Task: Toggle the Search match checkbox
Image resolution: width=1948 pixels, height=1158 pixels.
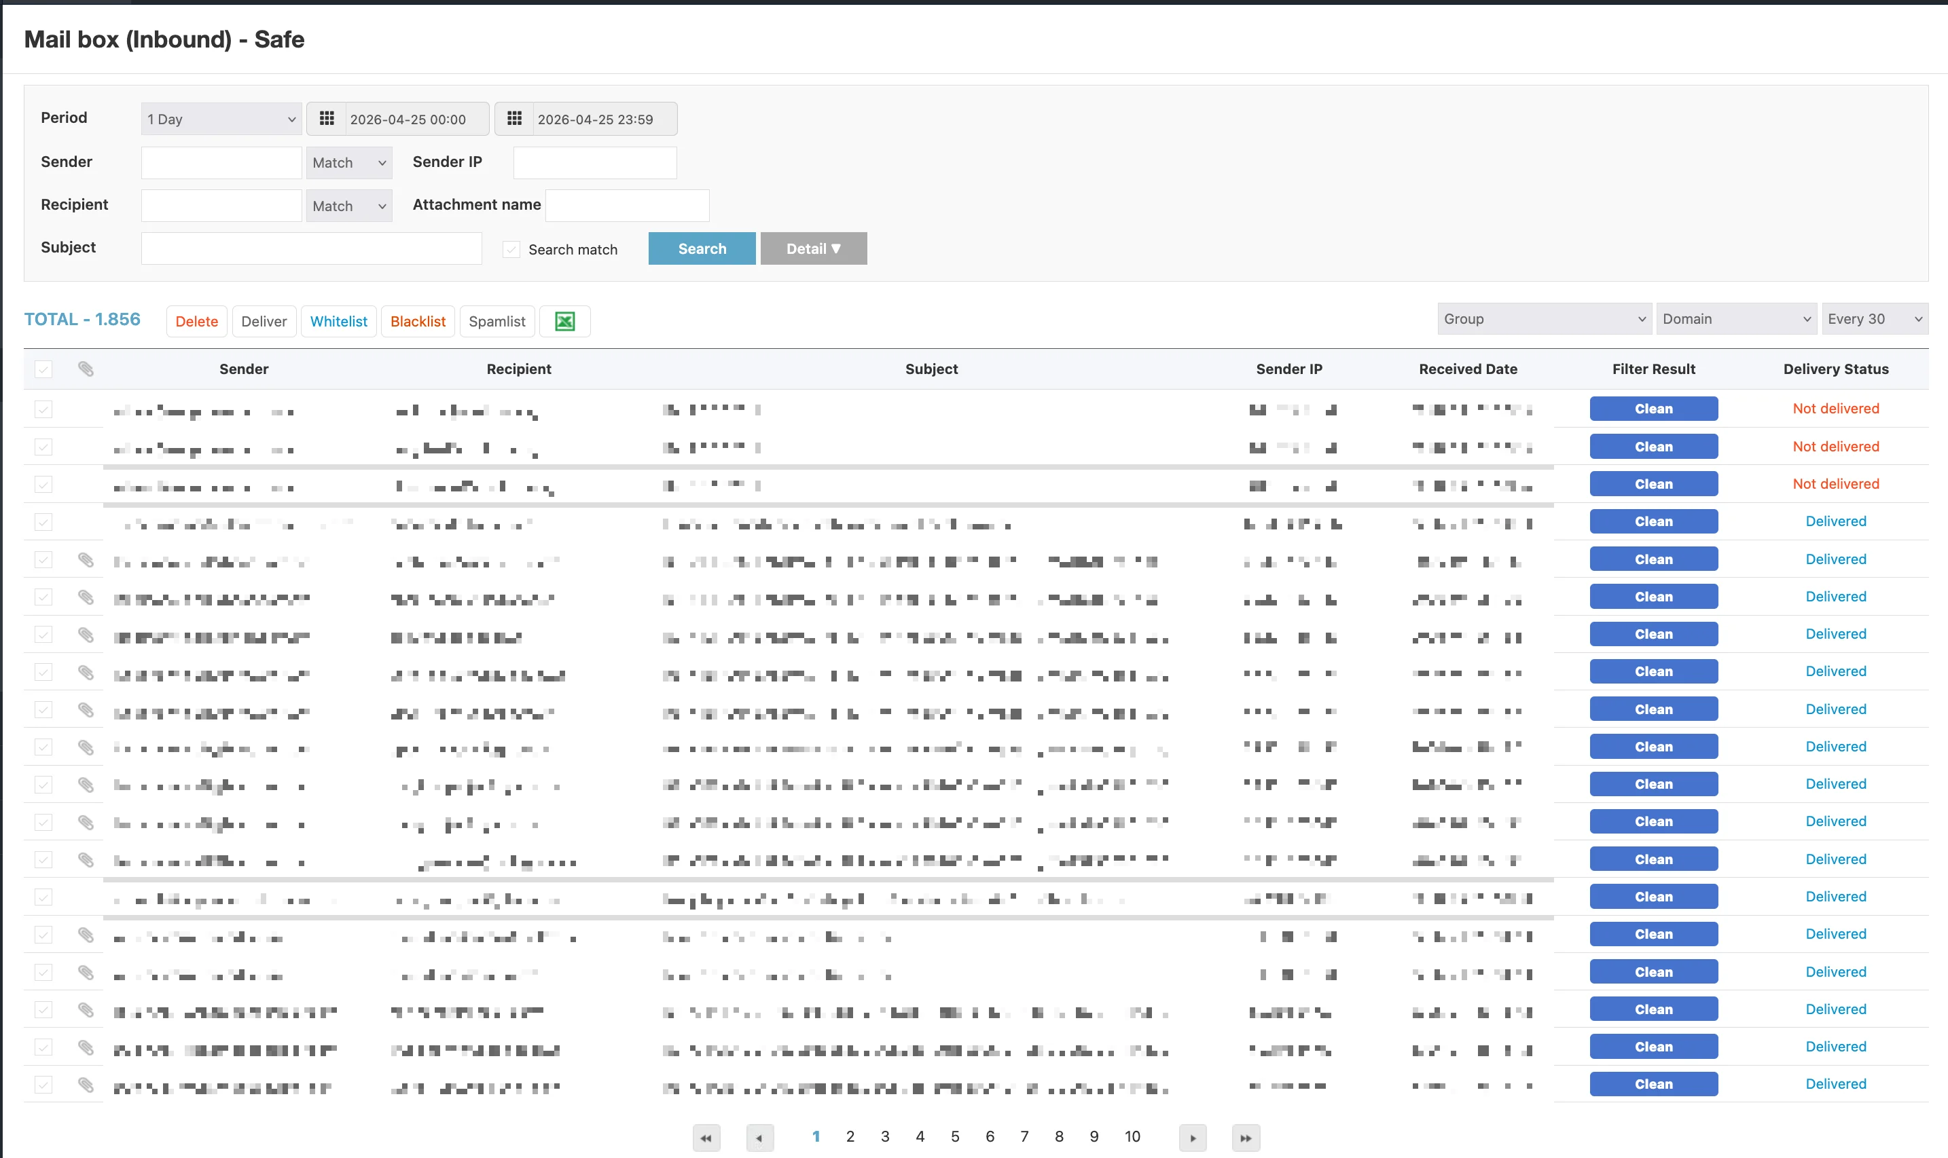Action: [511, 250]
